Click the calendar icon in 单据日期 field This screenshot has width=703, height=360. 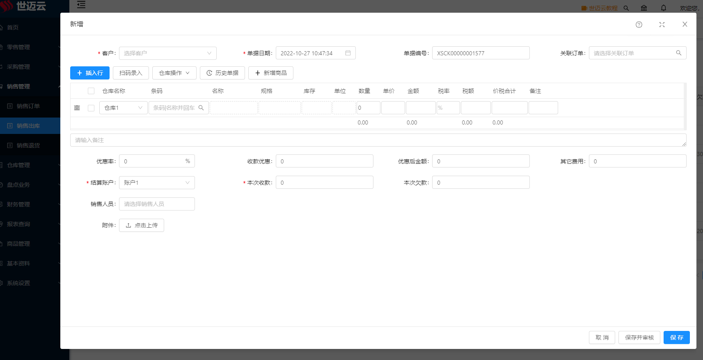348,53
